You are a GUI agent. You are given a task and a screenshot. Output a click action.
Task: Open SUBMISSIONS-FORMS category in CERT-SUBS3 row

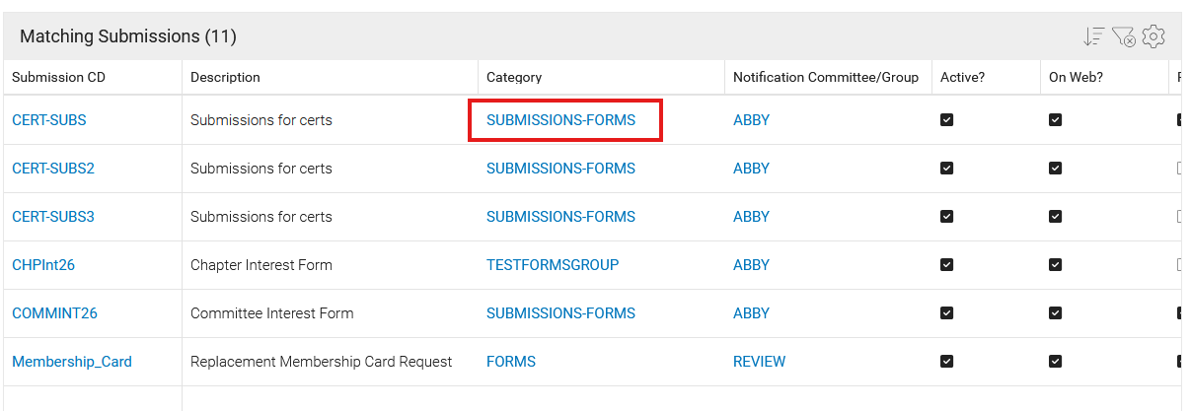560,217
